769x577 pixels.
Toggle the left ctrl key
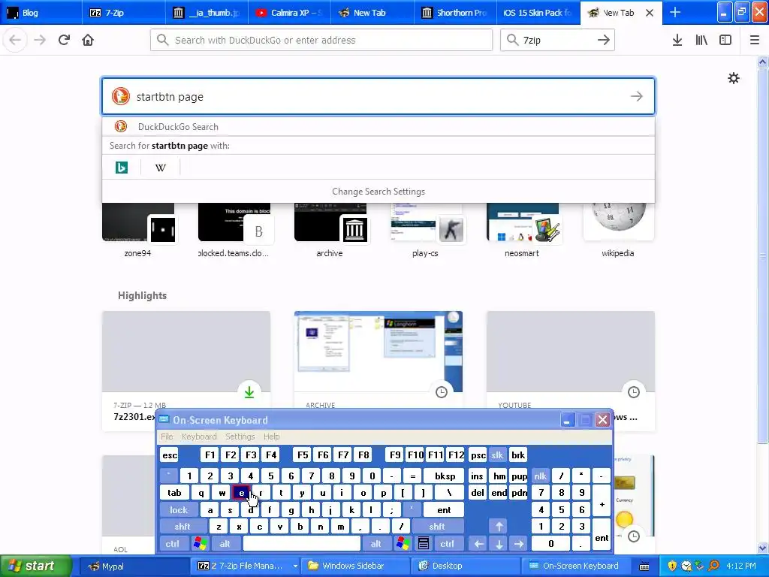click(173, 544)
